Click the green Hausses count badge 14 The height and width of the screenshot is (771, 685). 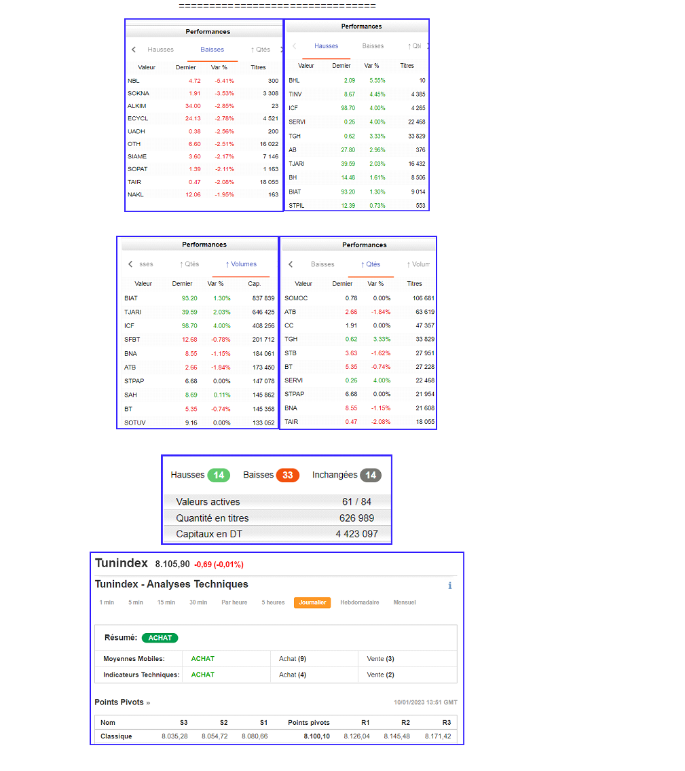coord(219,476)
